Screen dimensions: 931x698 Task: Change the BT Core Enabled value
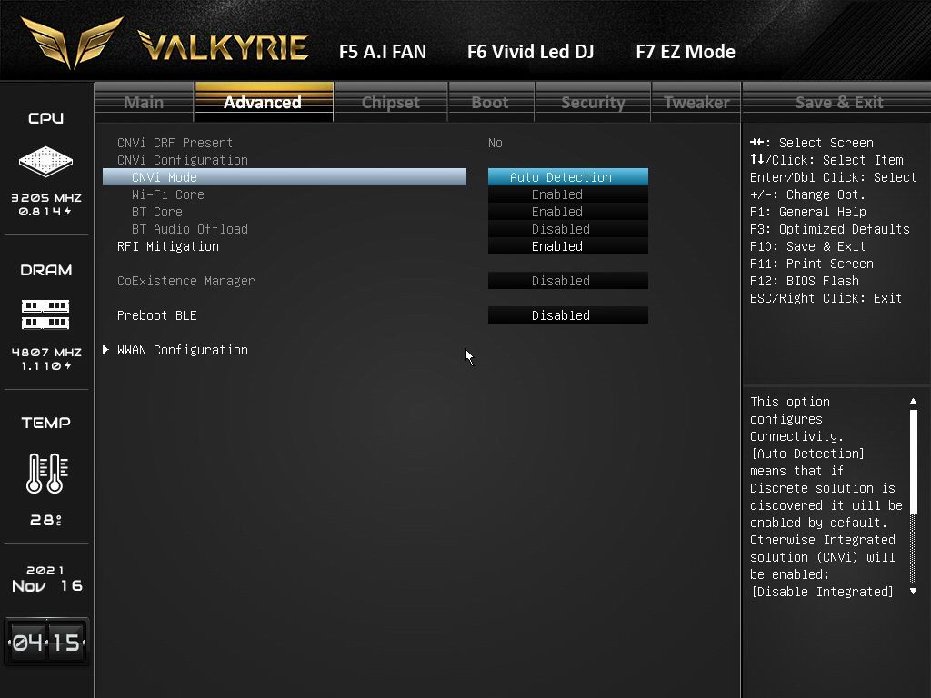pyautogui.click(x=568, y=211)
